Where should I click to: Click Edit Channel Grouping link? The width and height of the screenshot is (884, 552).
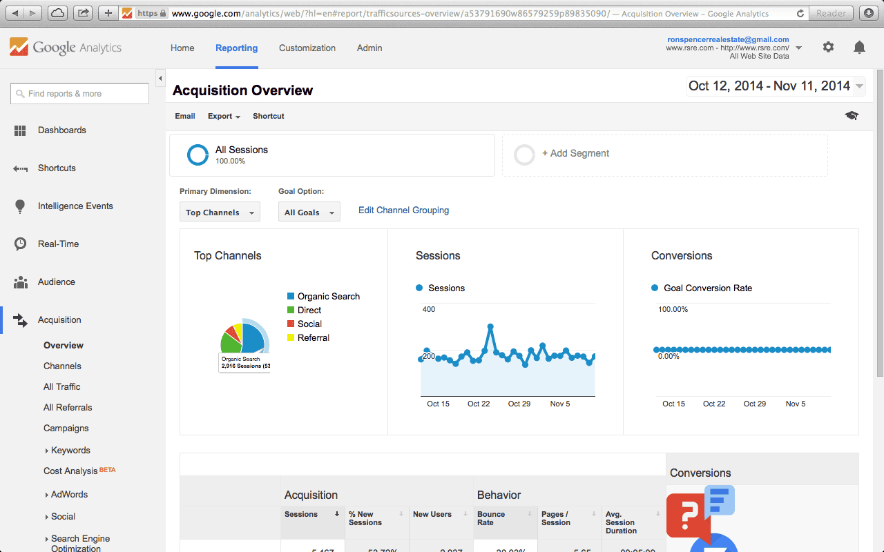pos(403,210)
